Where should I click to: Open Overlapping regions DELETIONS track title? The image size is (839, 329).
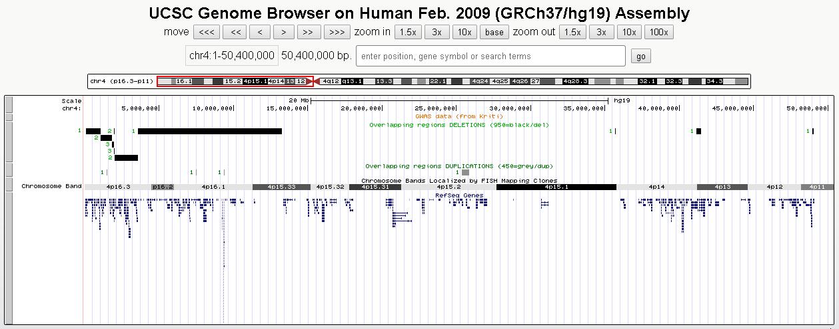point(458,124)
